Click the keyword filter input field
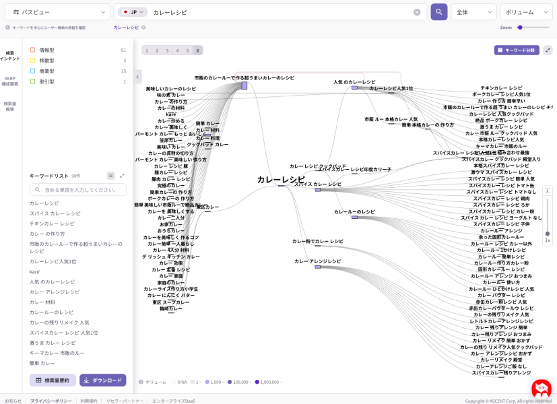Image resolution: width=557 pixels, height=404 pixels. tap(77, 190)
